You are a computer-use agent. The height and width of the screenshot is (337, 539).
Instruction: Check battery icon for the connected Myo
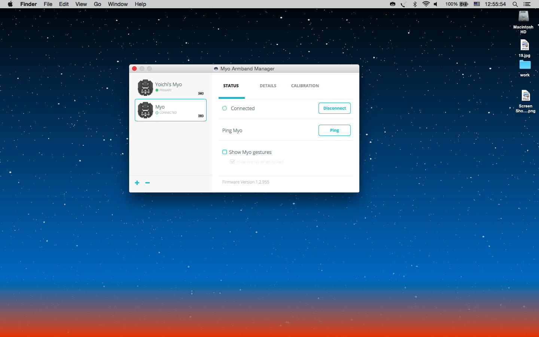point(201,116)
